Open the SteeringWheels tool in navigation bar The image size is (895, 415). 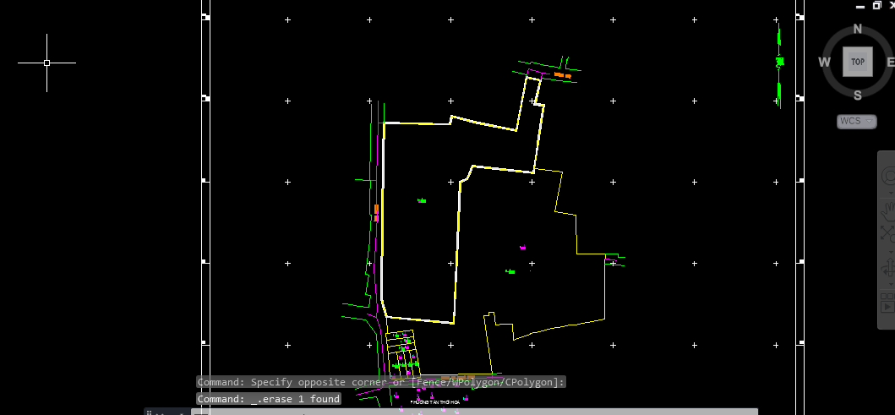pyautogui.click(x=888, y=177)
